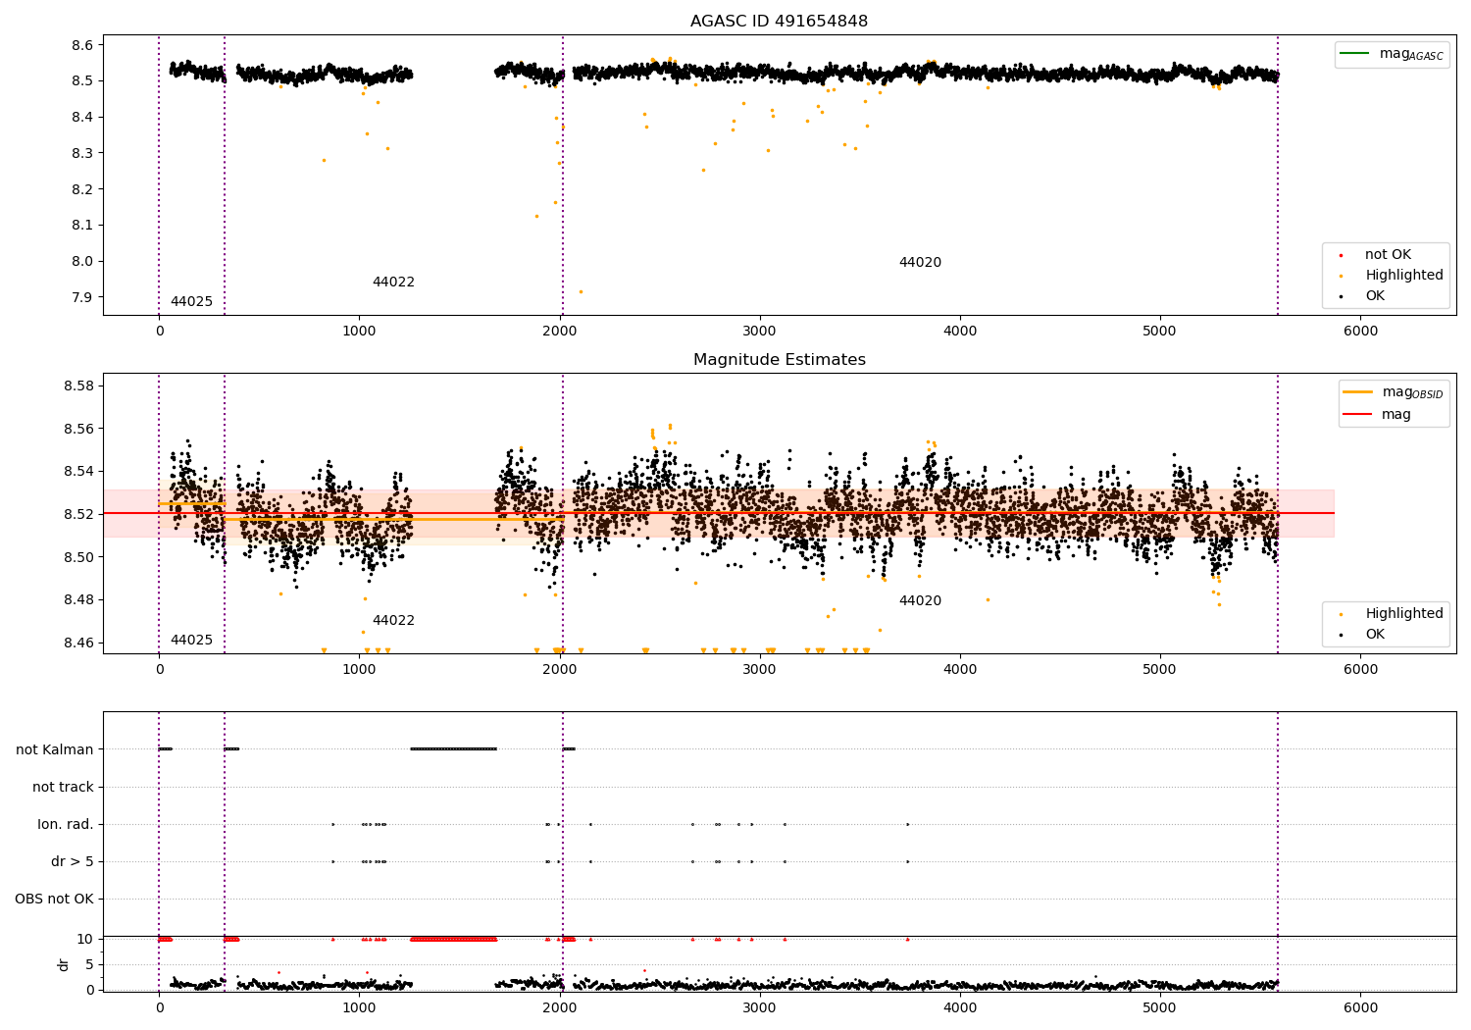Click the 'Ion. rad.' row label

point(66,825)
